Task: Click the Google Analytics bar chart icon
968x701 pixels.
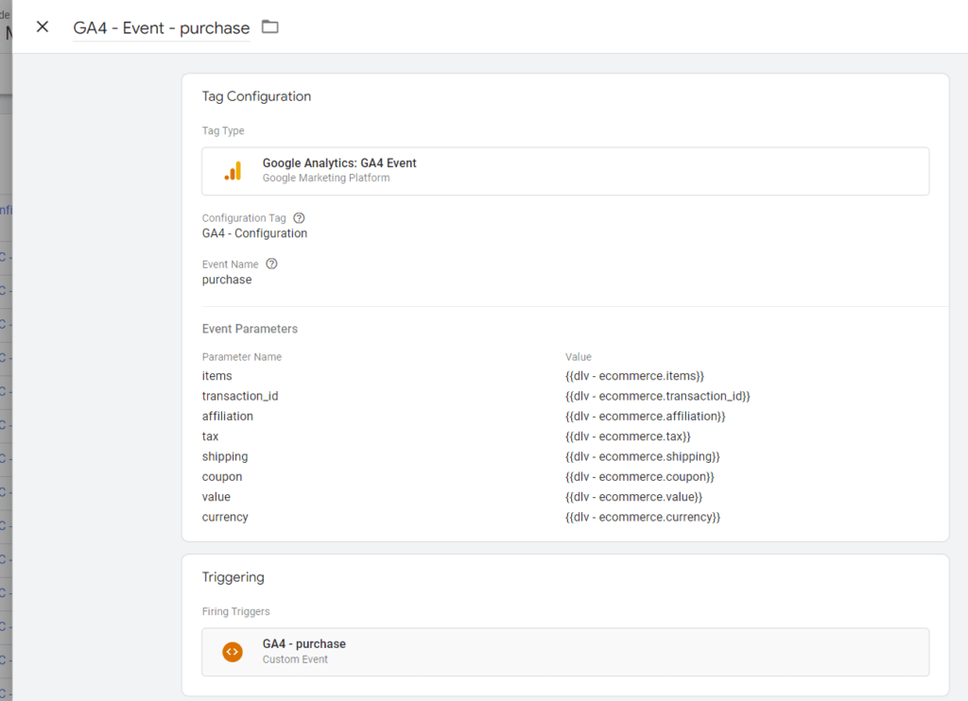Action: [x=233, y=171]
